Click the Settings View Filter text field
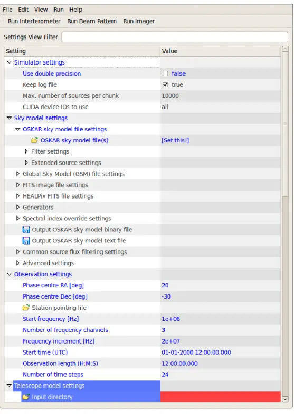This screenshot has width=294, height=414. tap(175, 37)
